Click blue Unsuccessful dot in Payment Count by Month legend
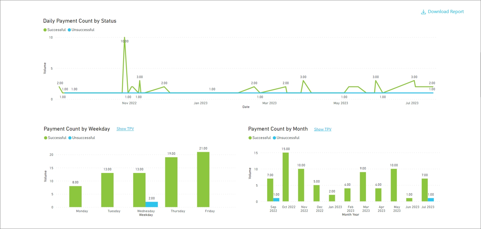 coord(274,138)
